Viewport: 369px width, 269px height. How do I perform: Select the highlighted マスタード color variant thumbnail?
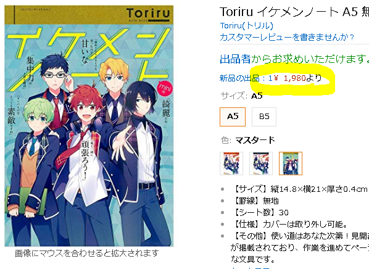(x=291, y=163)
